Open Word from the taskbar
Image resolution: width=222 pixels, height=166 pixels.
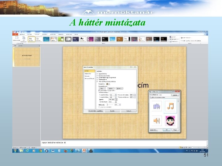[x=53, y=151]
